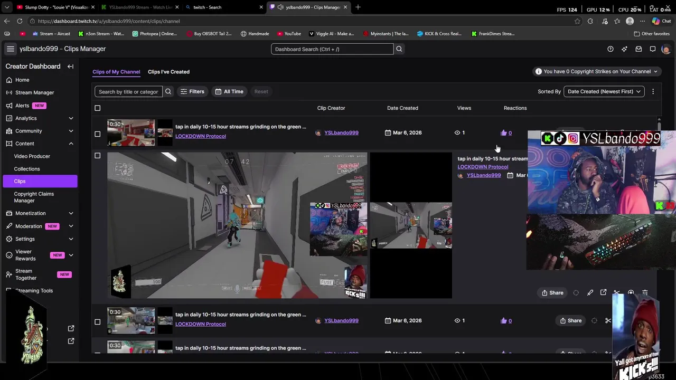Open the browser extensions puzzle icon
The width and height of the screenshot is (676, 380).
click(x=590, y=21)
